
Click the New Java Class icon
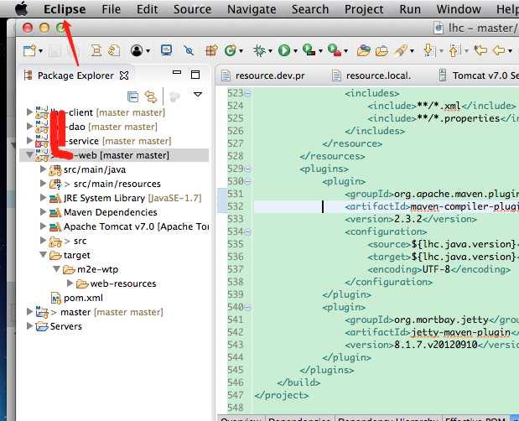pyautogui.click(x=230, y=50)
